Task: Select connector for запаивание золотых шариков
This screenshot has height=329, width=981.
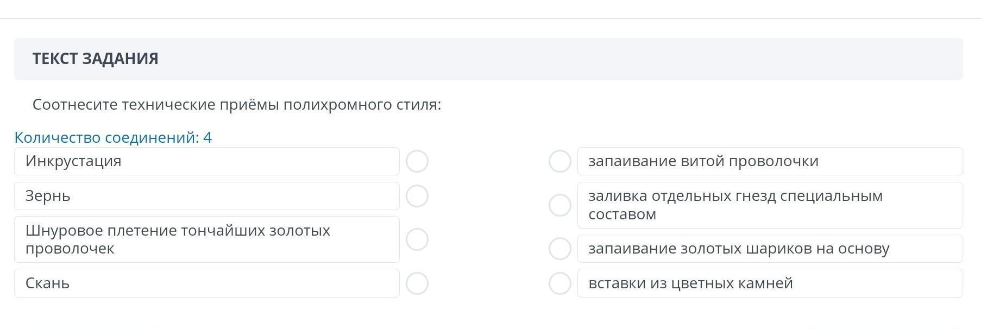Action: pyautogui.click(x=559, y=249)
